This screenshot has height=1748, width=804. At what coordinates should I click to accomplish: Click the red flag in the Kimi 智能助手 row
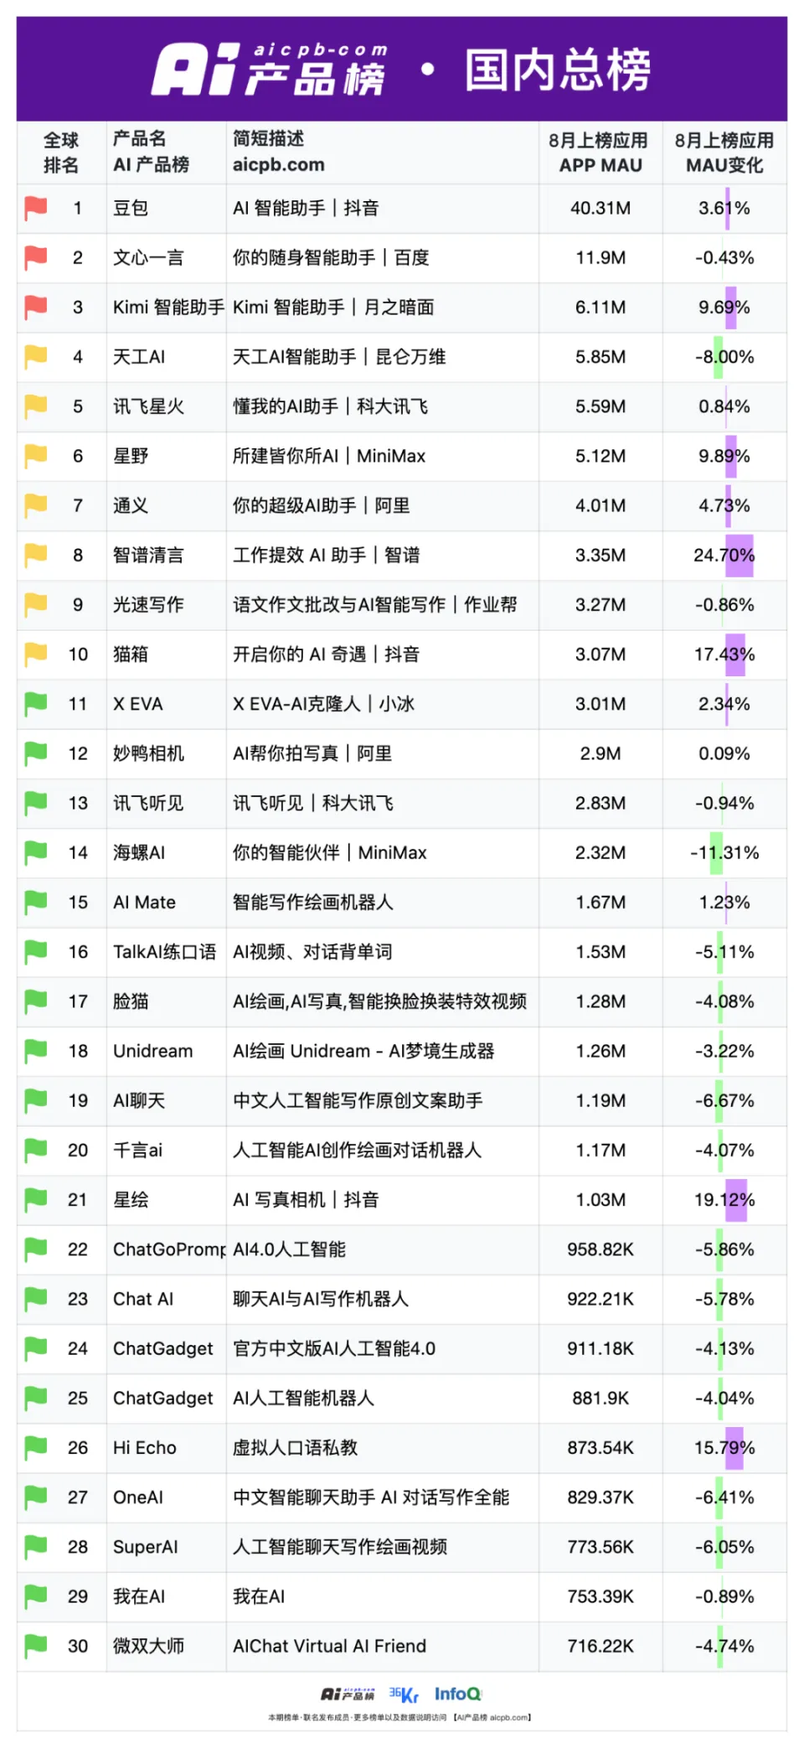tap(36, 307)
